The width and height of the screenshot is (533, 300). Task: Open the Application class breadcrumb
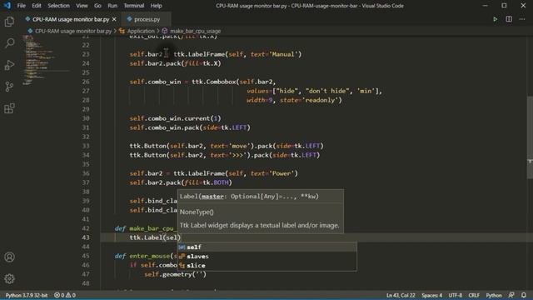141,31
